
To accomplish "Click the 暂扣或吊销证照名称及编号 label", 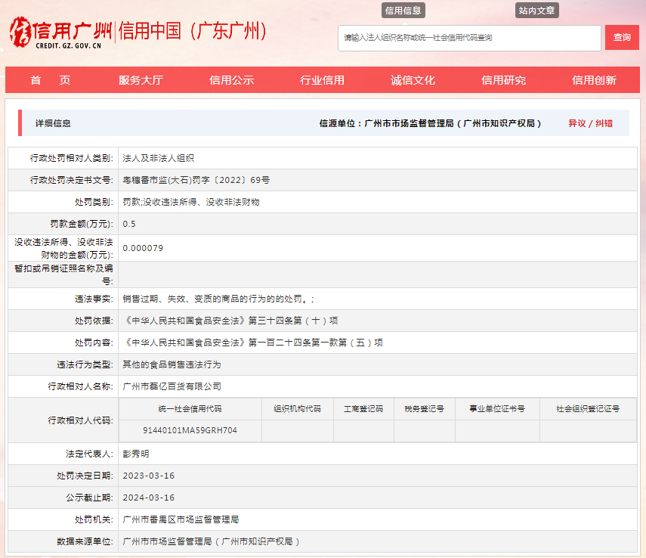I will click(63, 274).
